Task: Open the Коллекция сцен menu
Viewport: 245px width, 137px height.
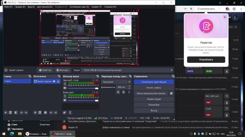Action: pos(79,7)
